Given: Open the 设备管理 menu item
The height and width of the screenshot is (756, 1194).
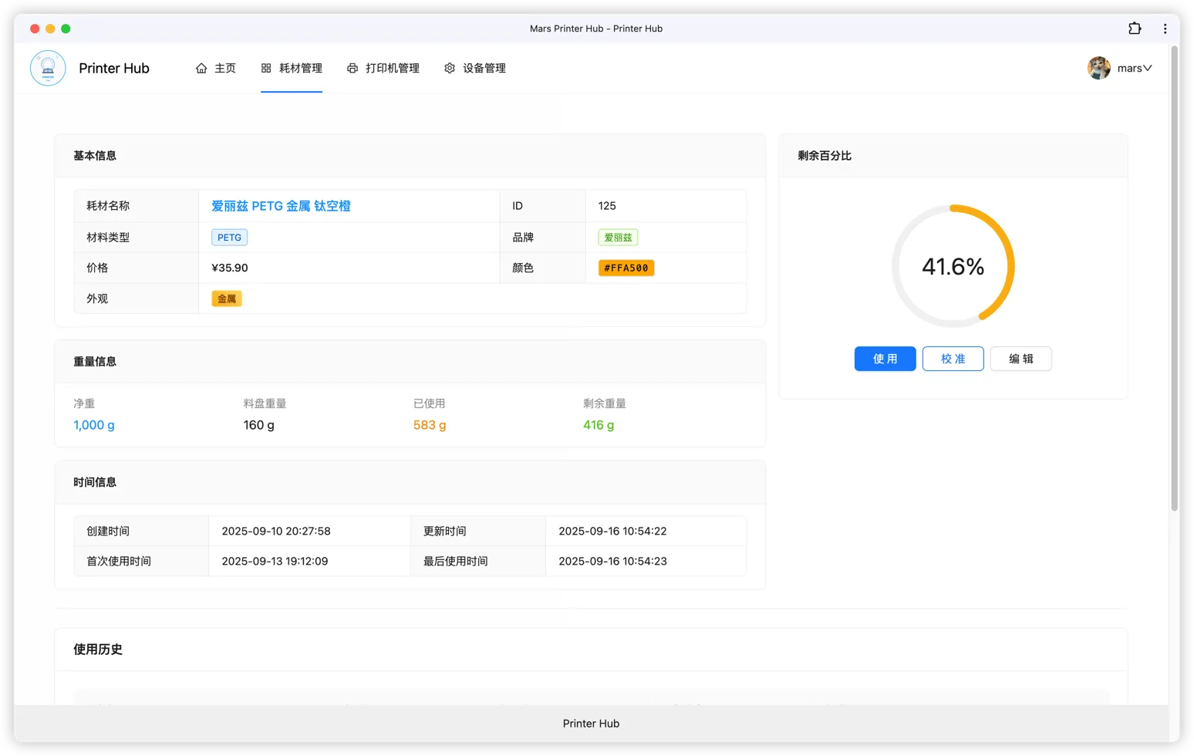Looking at the screenshot, I should pos(484,69).
